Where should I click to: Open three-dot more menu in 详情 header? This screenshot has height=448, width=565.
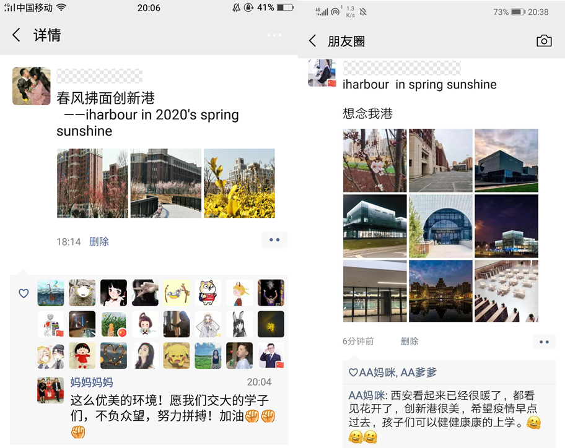tap(274, 35)
